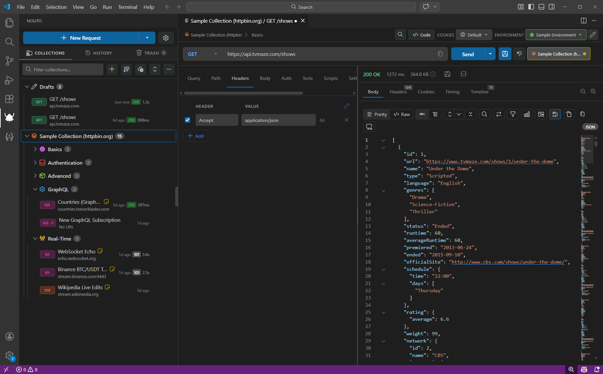Open the response compare columns icon
This screenshot has height=374, width=603.
(541, 114)
